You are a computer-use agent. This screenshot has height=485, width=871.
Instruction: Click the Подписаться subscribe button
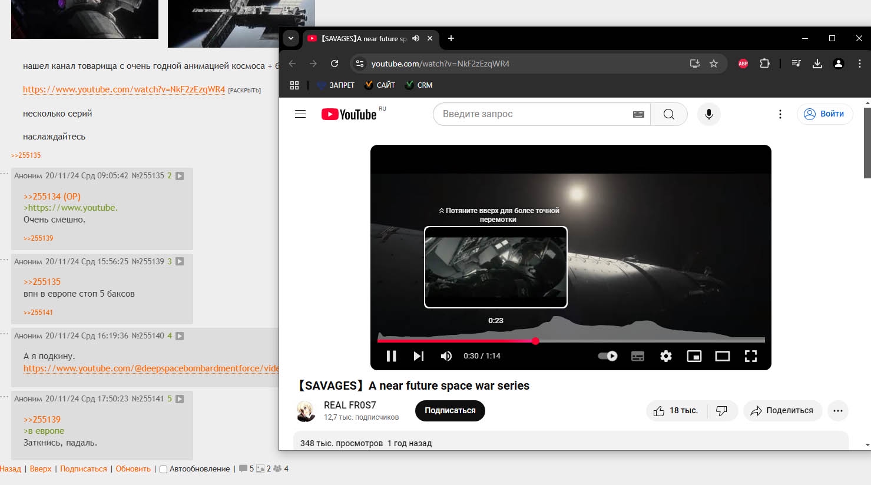[450, 411]
